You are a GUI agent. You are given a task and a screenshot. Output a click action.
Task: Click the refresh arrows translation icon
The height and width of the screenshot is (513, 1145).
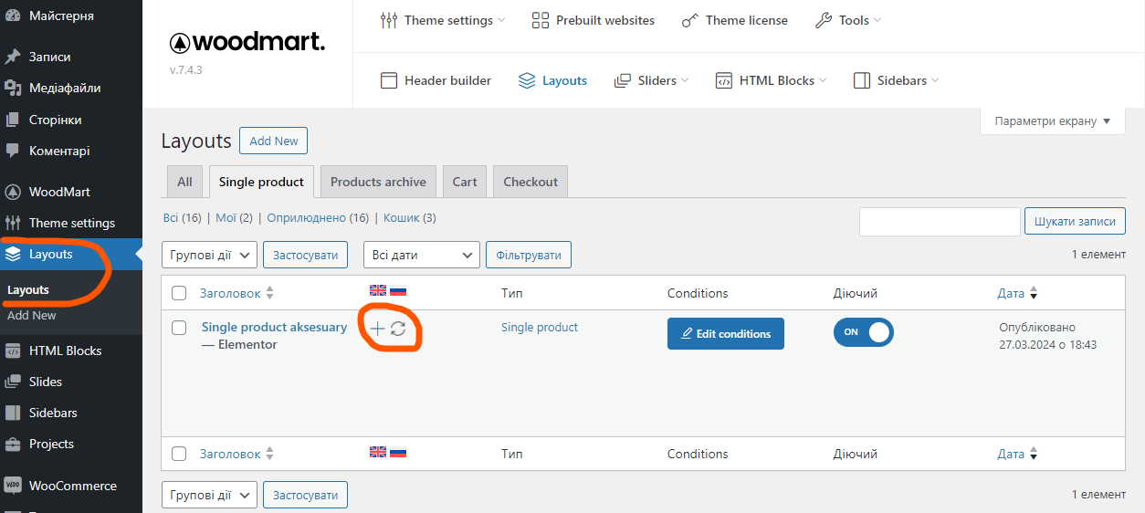[398, 329]
